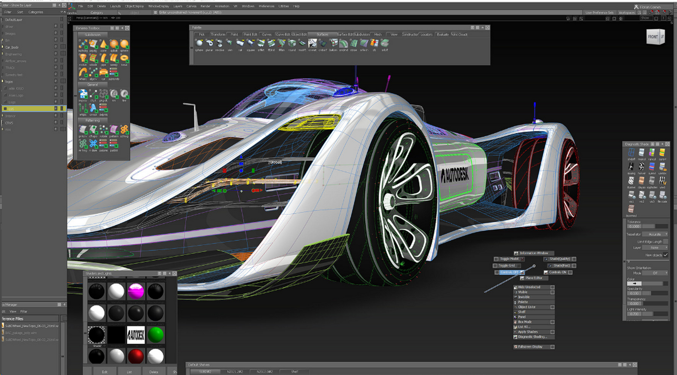Open the Category selector in the prompt bar
677x375 pixels.
coord(97,13)
